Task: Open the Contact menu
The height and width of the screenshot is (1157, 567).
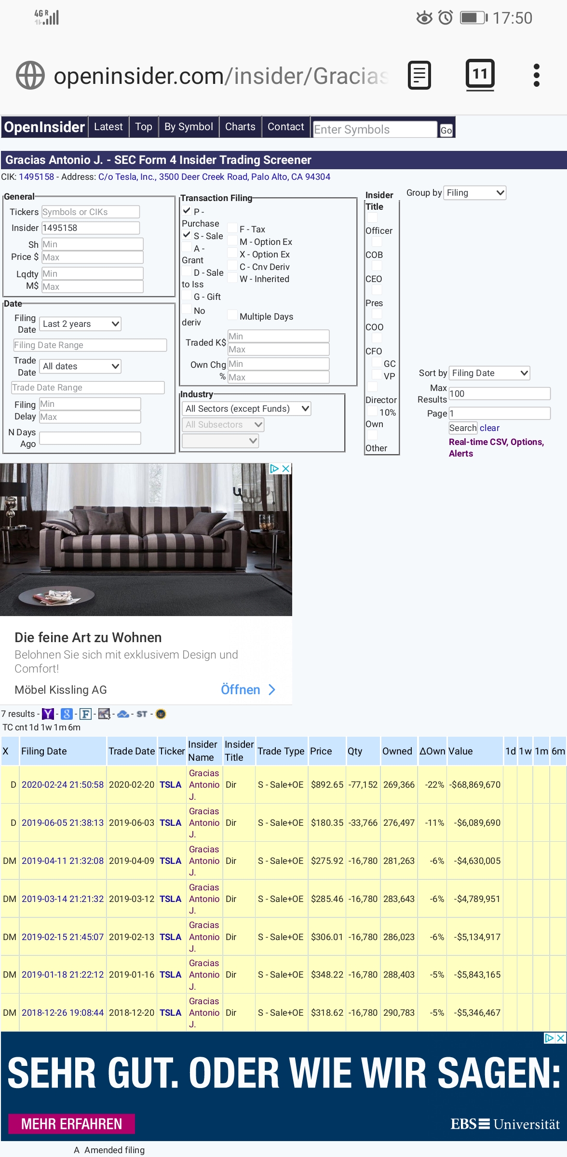Action: 286,127
